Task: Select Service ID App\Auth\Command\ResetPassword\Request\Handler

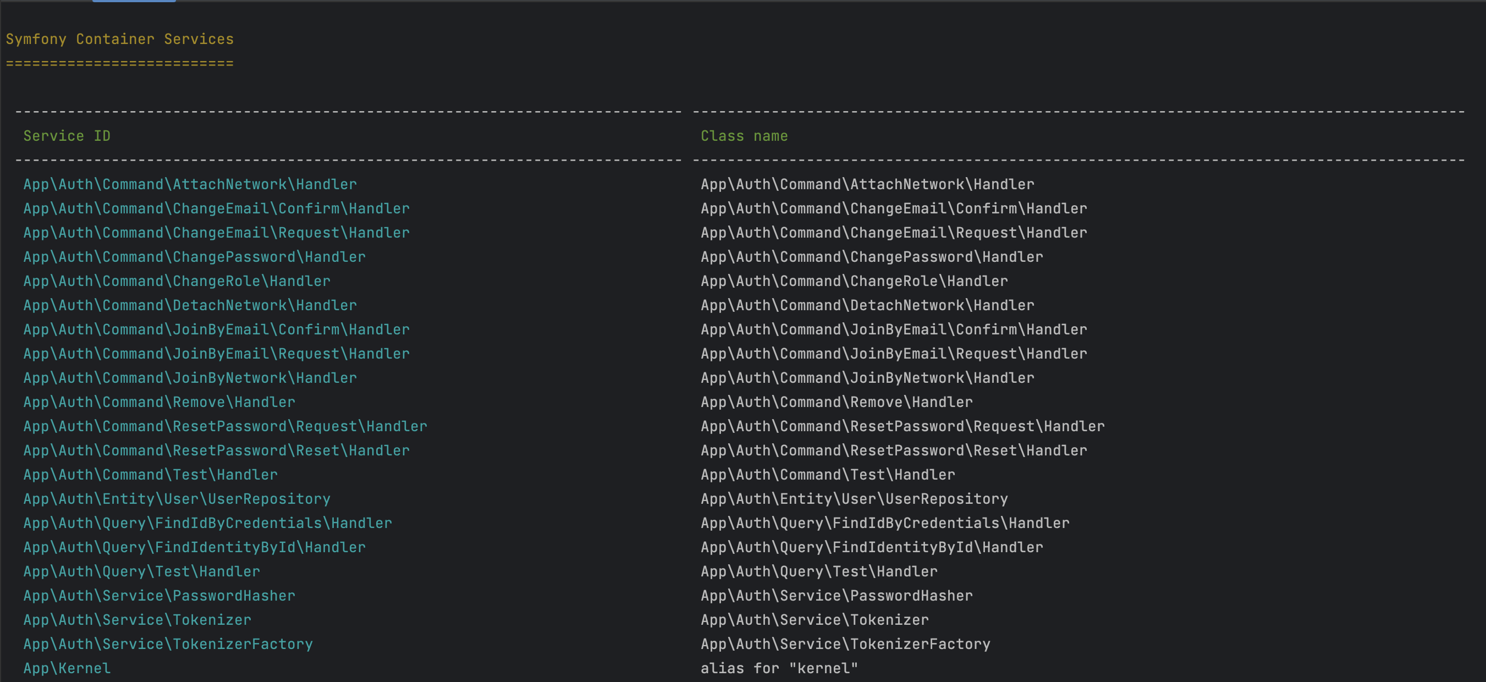Action: [225, 427]
